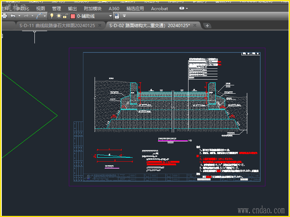Switch to S-D-11 曲线段路缘石大样图 drawing tab
The image size is (290, 217).
coord(57,25)
